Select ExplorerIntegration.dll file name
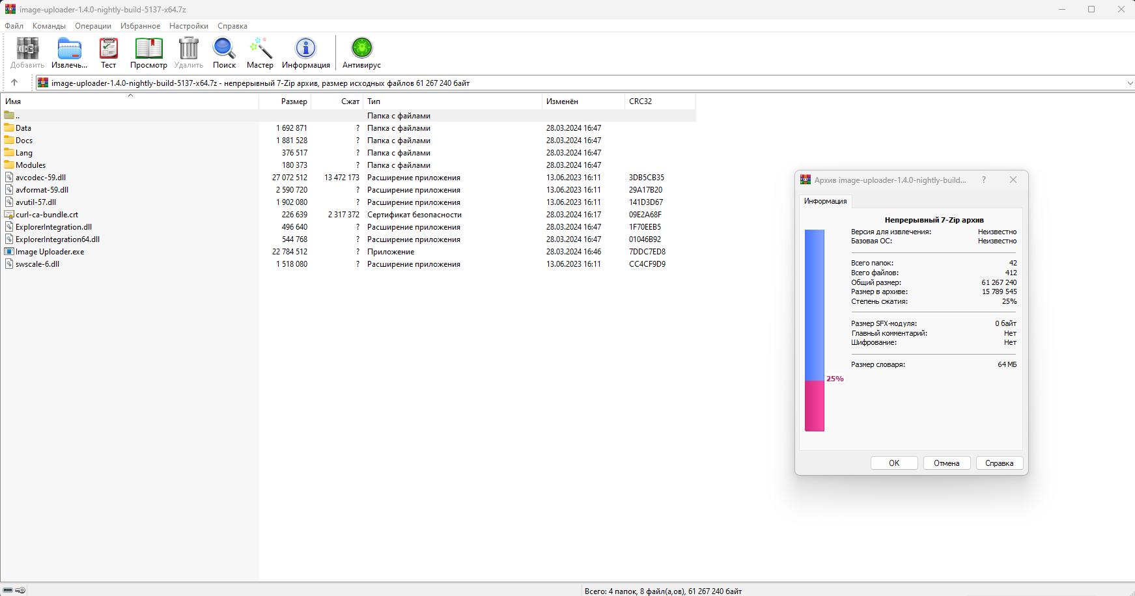This screenshot has height=596, width=1135. (x=53, y=227)
